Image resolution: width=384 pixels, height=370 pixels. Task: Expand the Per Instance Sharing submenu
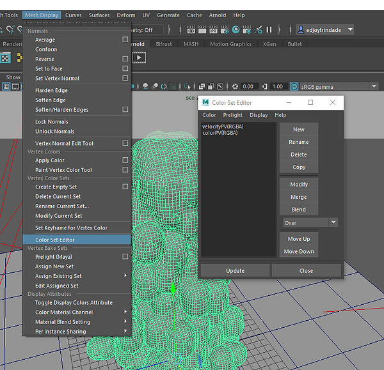[x=125, y=331]
